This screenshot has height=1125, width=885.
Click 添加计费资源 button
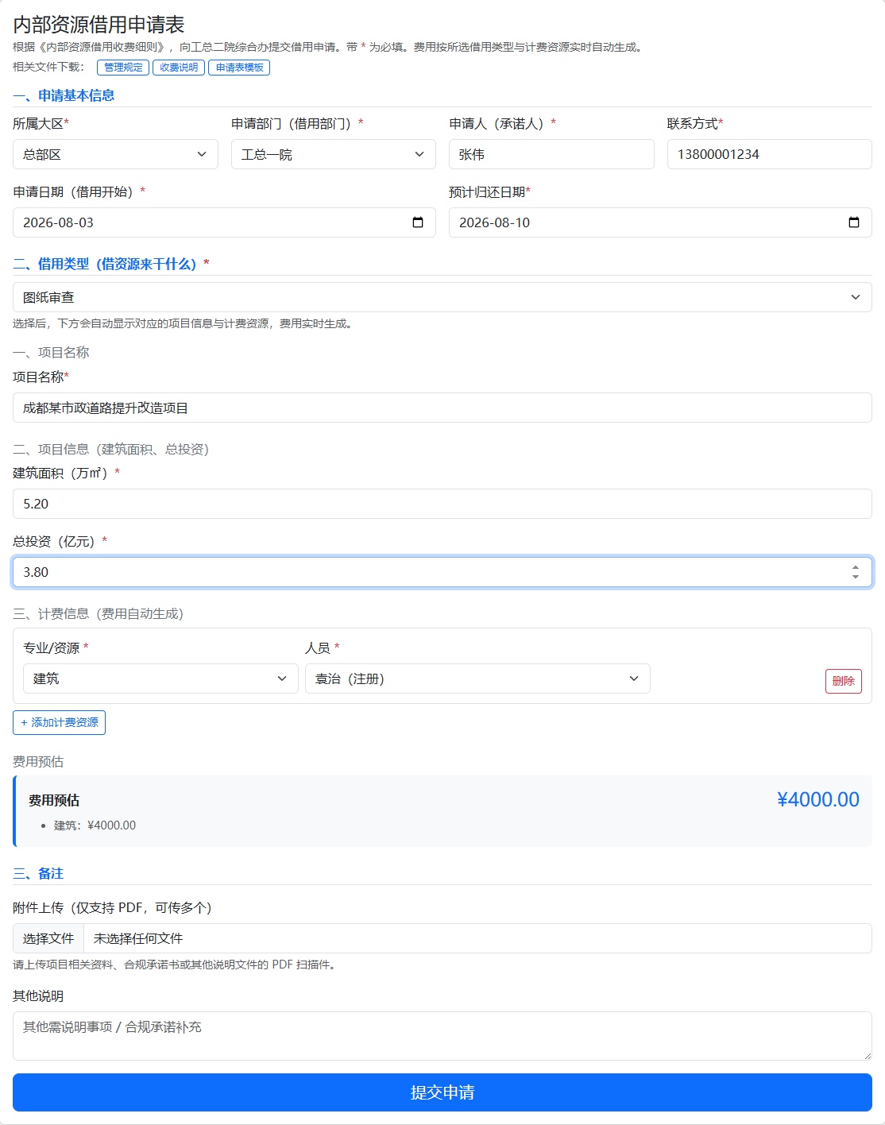coord(59,722)
